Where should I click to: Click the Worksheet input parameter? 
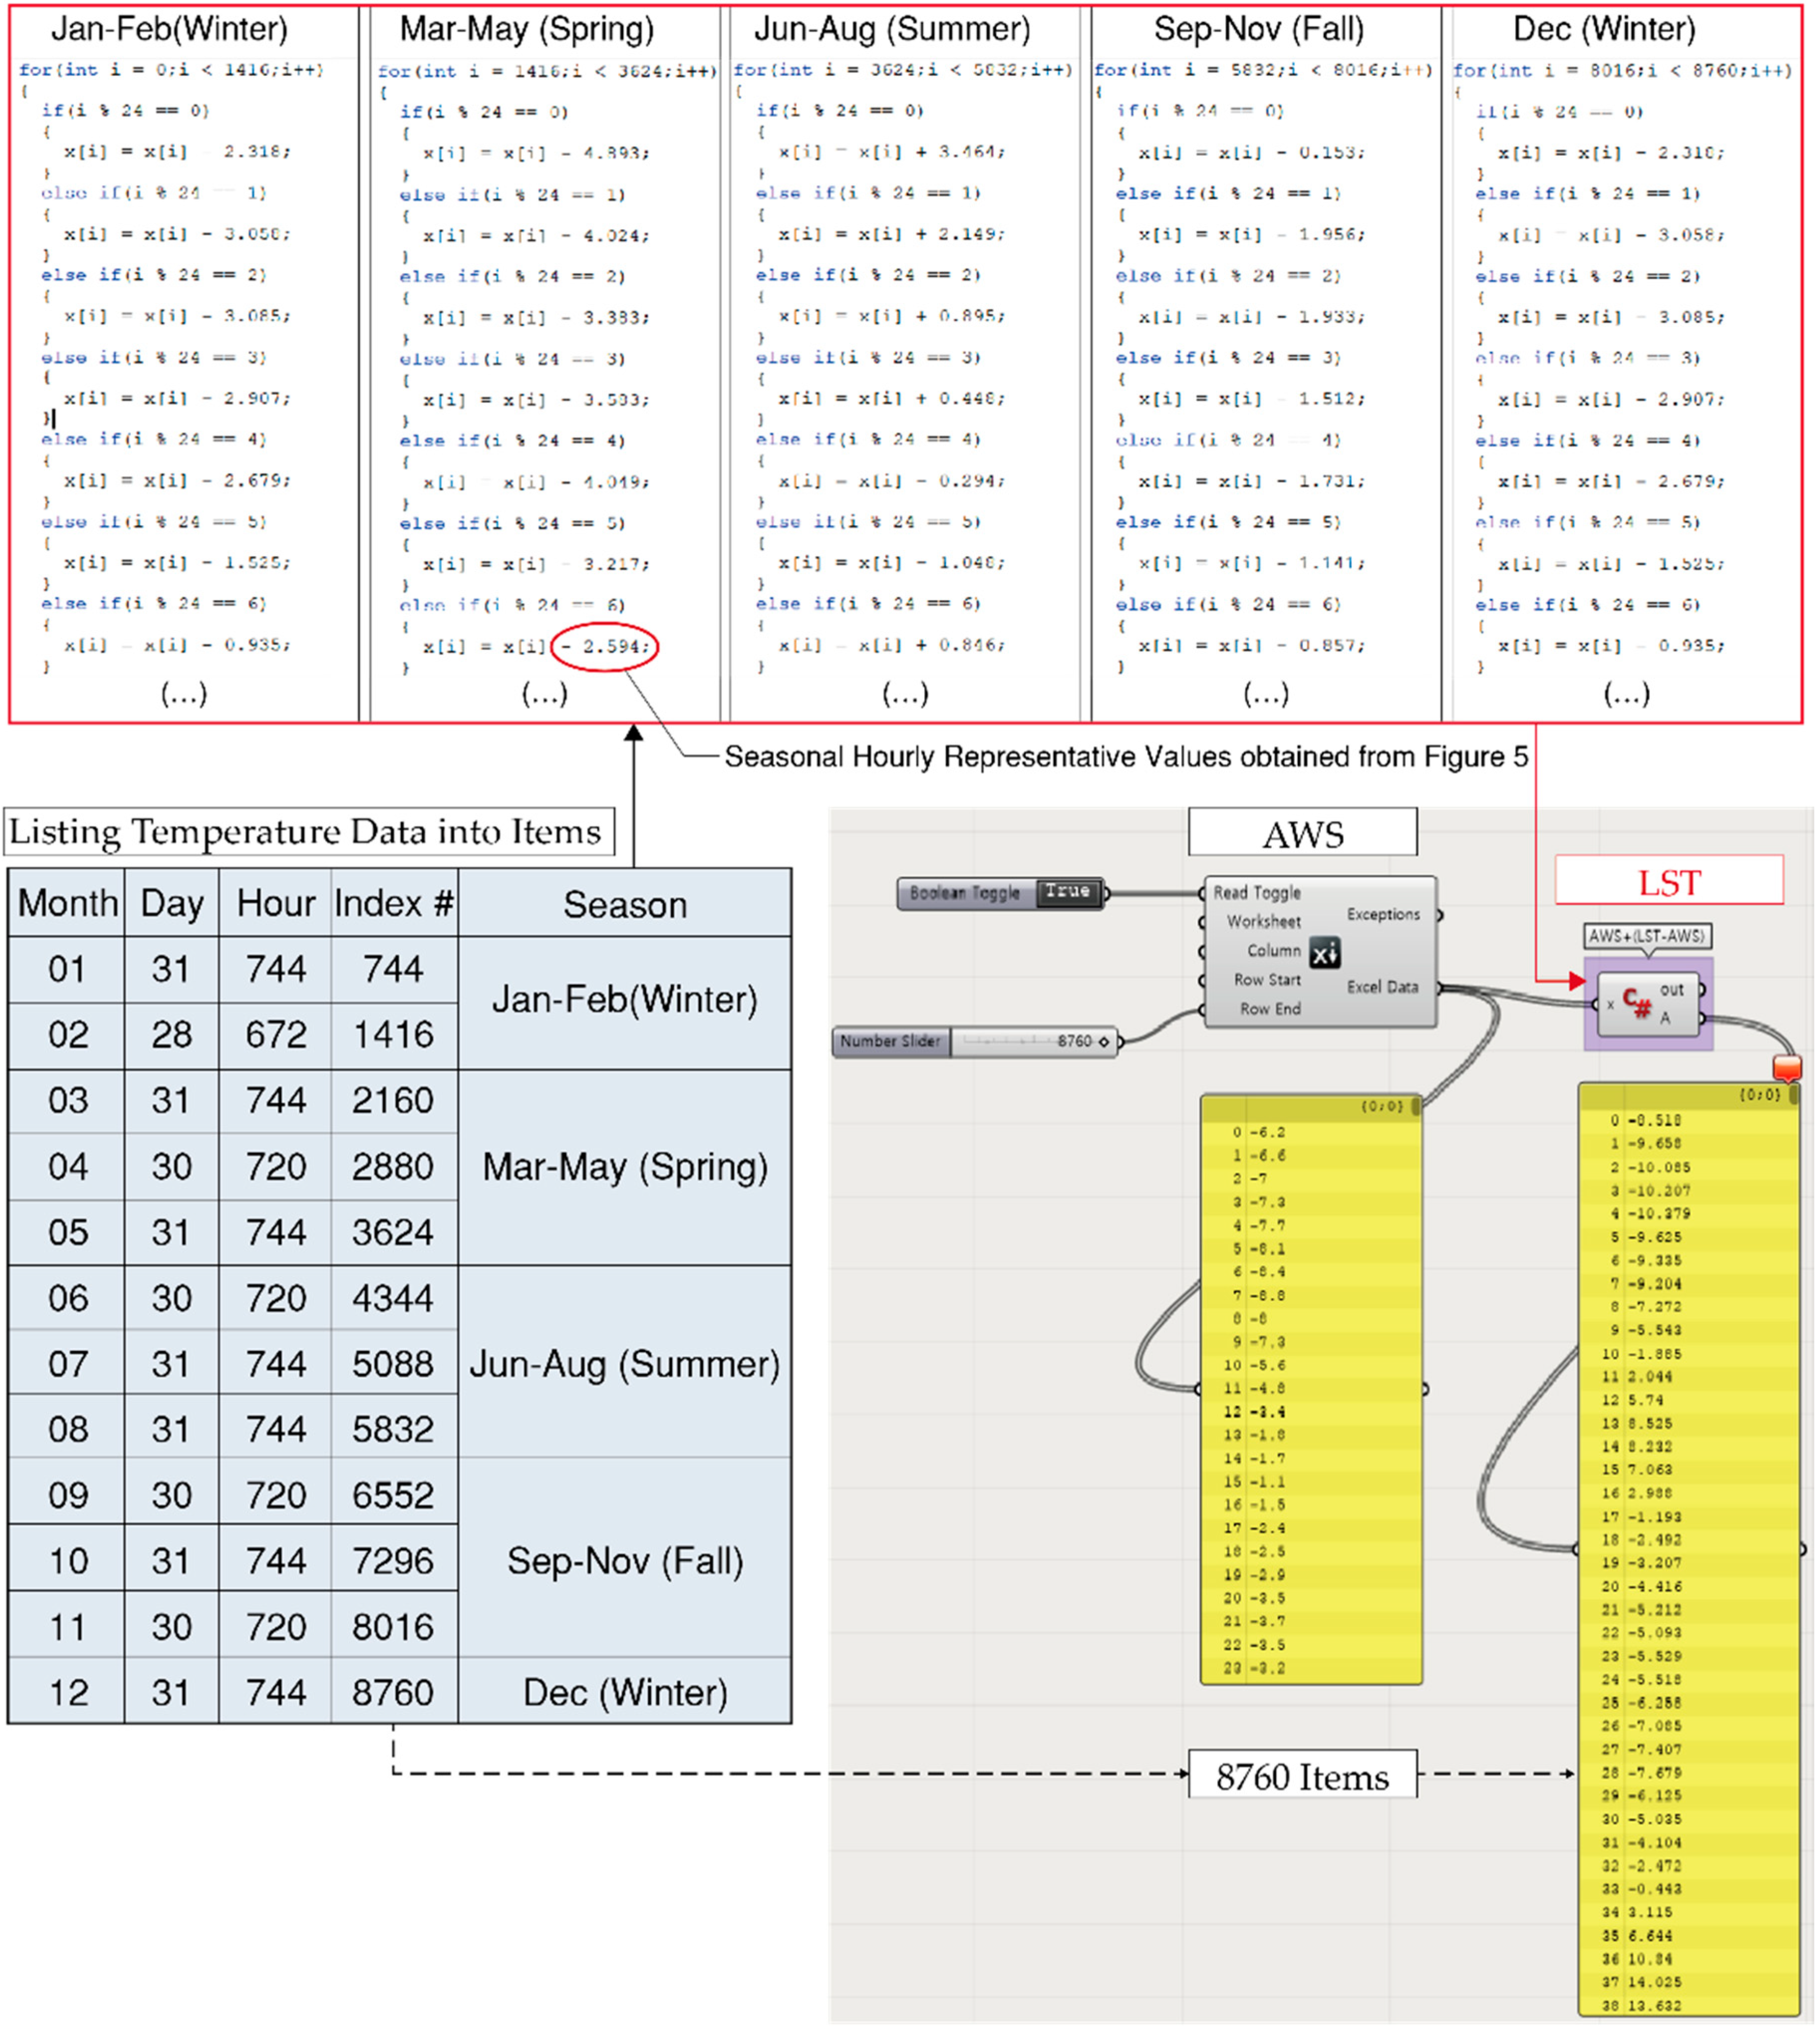coord(1263,922)
